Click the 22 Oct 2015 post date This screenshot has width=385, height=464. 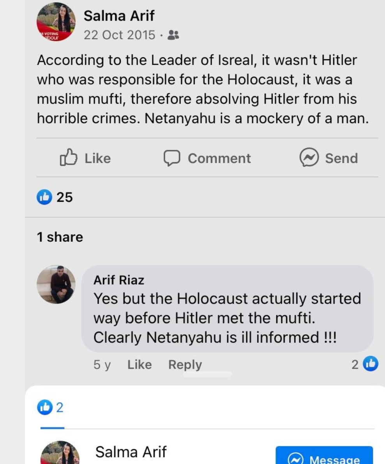click(119, 35)
